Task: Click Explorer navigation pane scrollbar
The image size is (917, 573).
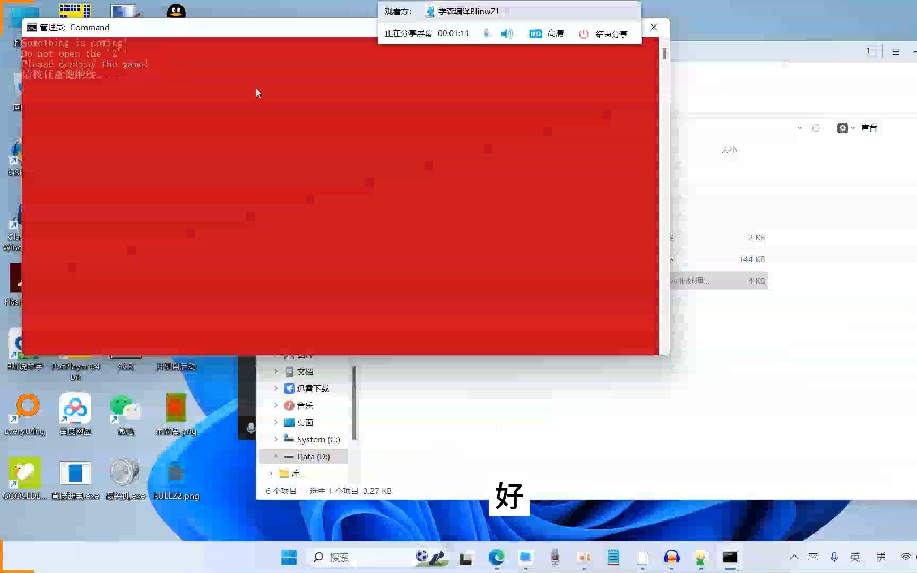Action: (x=354, y=403)
